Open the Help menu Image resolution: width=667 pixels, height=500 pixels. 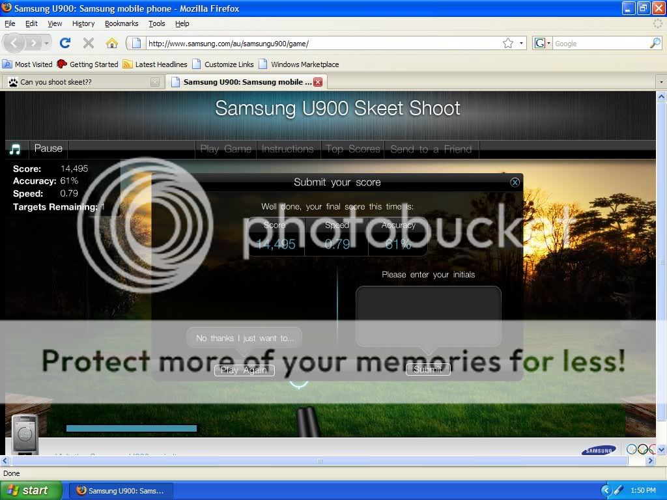click(182, 23)
